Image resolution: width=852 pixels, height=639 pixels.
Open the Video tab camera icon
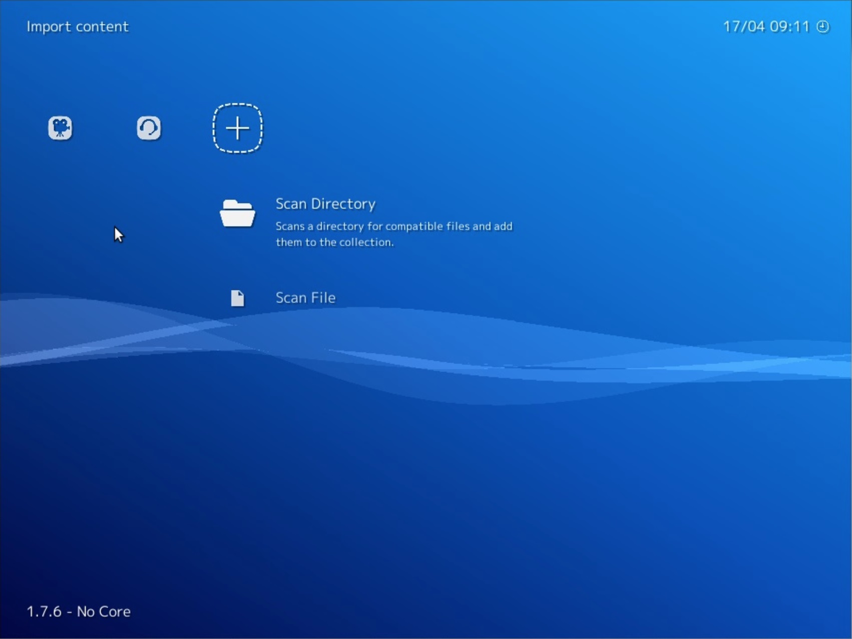(60, 128)
